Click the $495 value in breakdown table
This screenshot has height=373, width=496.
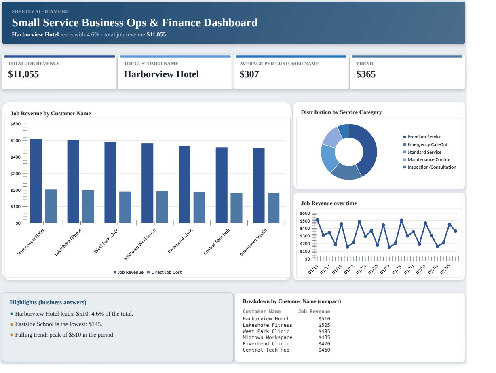click(324, 331)
